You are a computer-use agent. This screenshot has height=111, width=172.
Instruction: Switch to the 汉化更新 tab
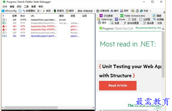pyautogui.click(x=106, y=16)
